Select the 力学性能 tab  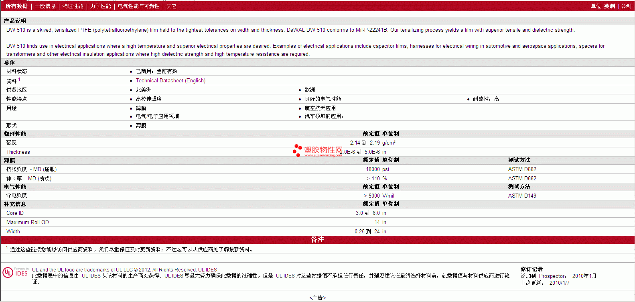pos(100,6)
